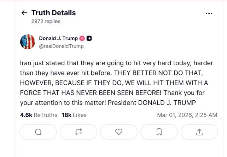Click the Mar 01, 2026 timestamp

tap(187, 115)
